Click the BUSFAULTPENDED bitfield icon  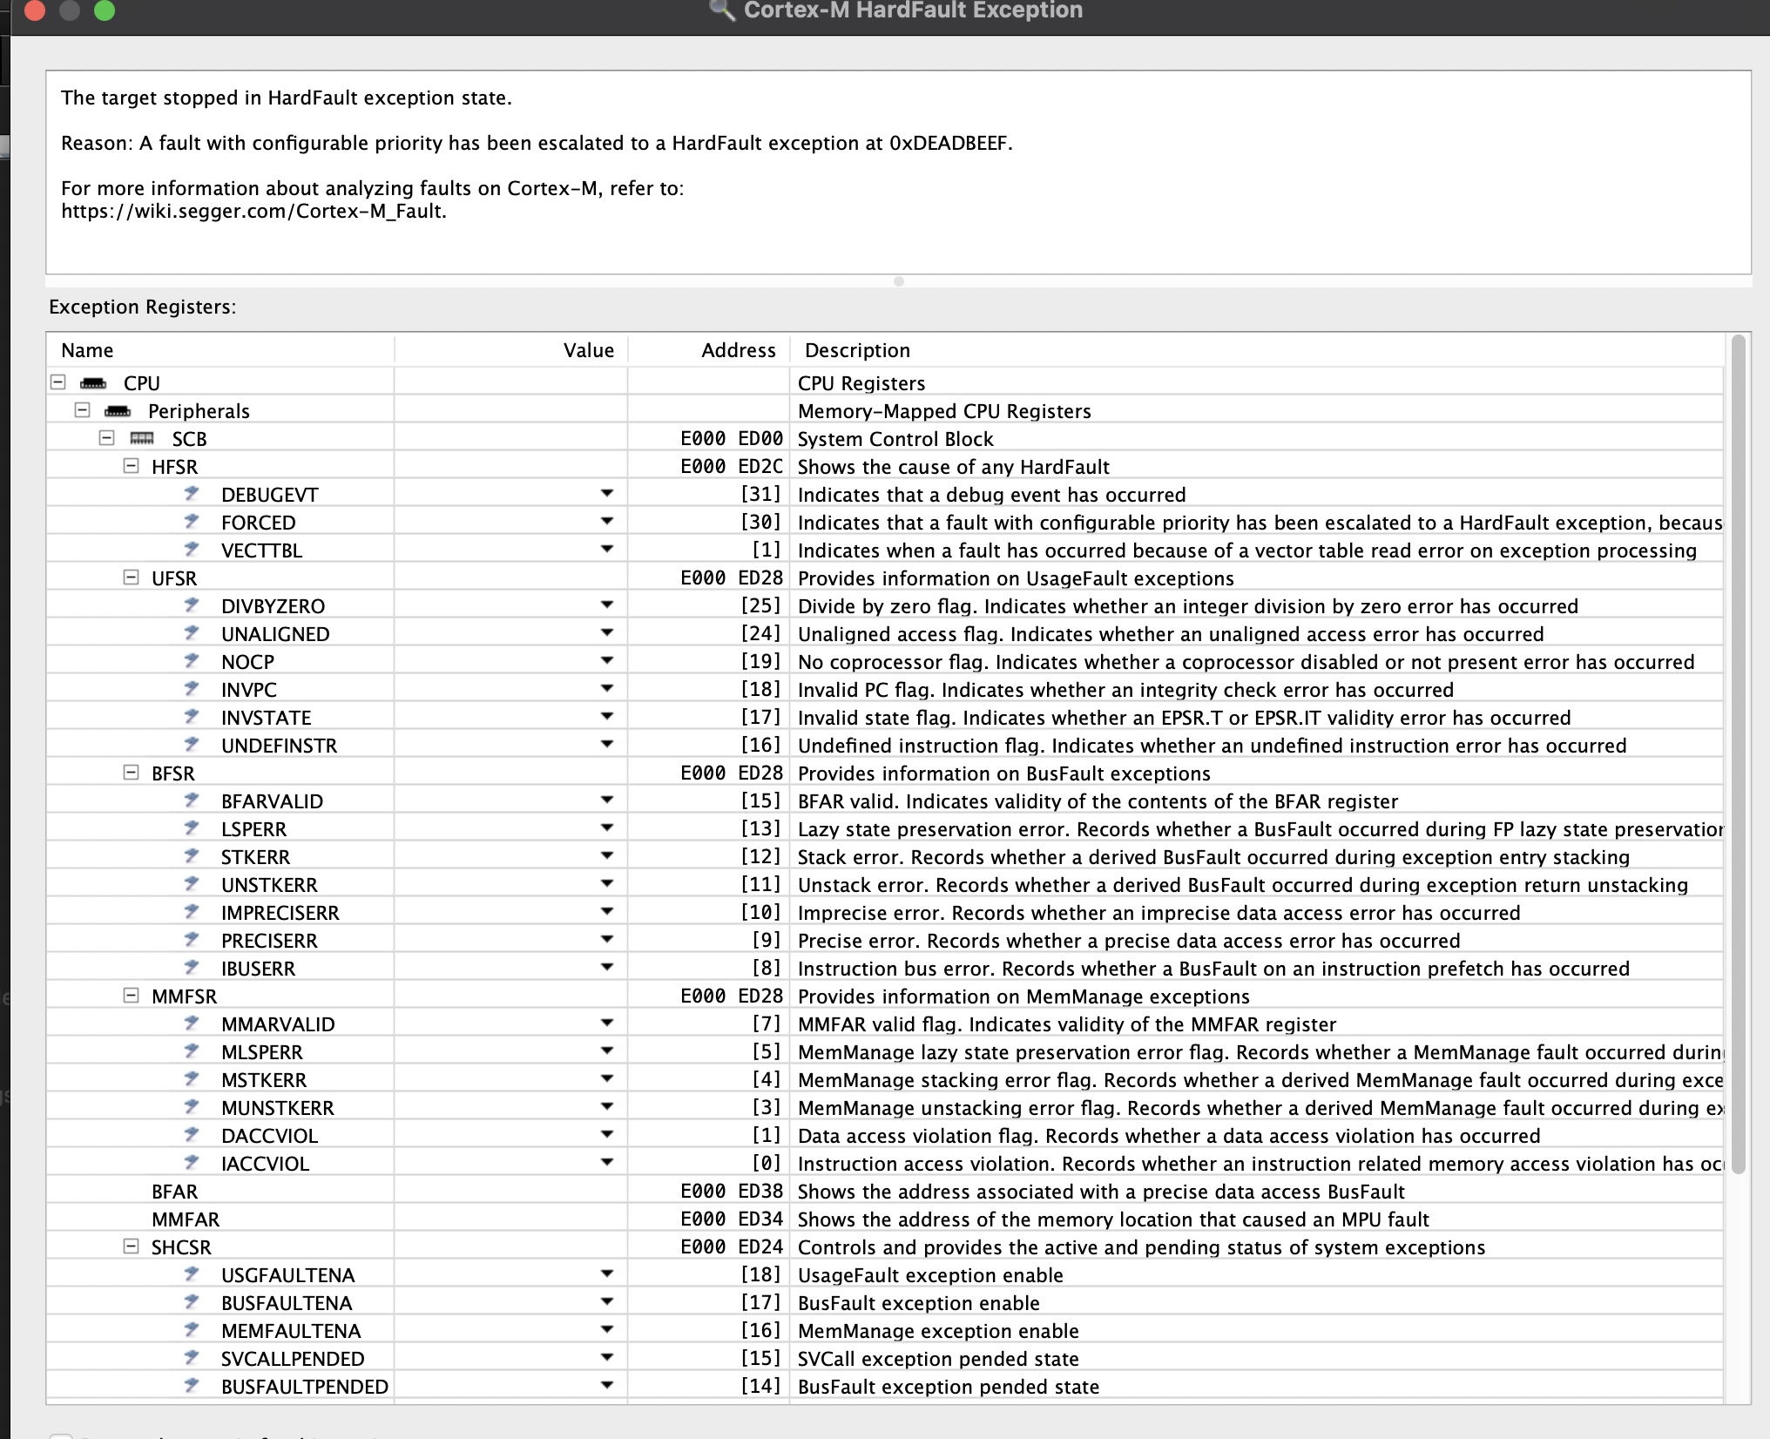pyautogui.click(x=192, y=1386)
